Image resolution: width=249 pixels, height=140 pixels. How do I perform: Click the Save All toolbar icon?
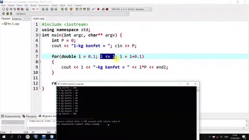(x=15, y=9)
